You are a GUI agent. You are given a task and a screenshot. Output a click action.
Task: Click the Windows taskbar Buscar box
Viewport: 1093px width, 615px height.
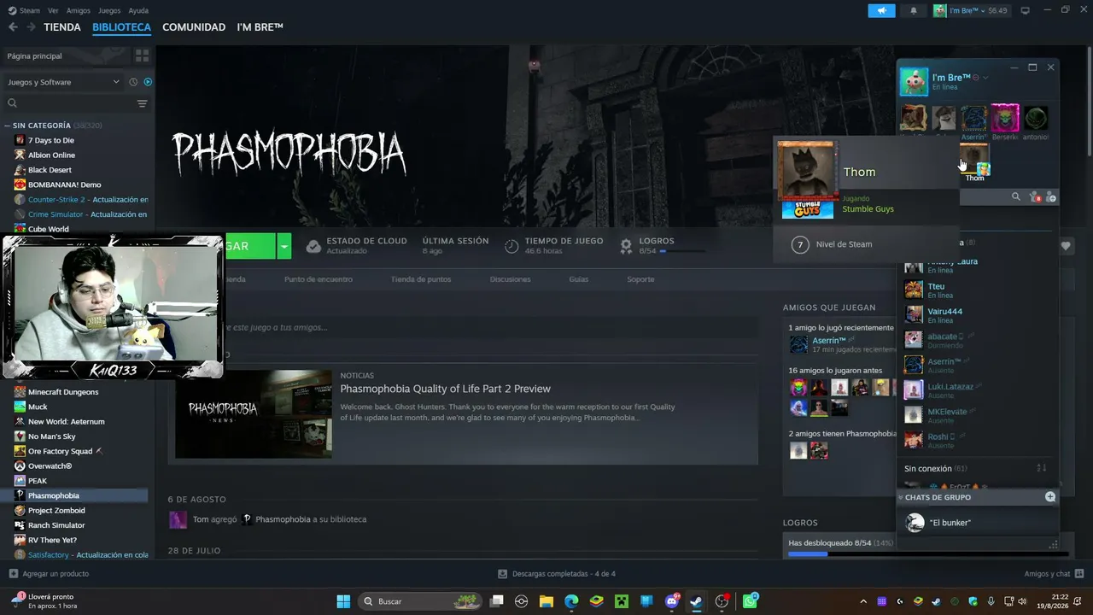tap(418, 601)
